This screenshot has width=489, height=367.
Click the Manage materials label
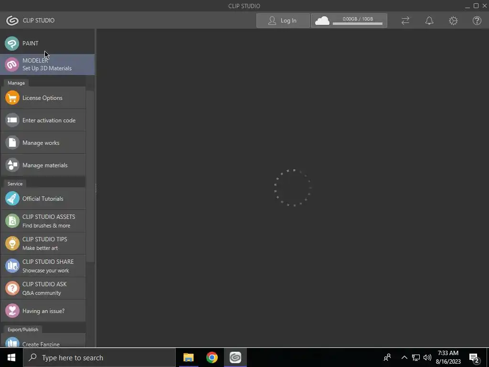coord(45,165)
